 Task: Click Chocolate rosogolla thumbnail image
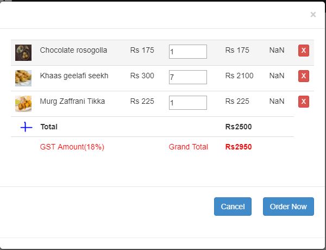tap(23, 52)
